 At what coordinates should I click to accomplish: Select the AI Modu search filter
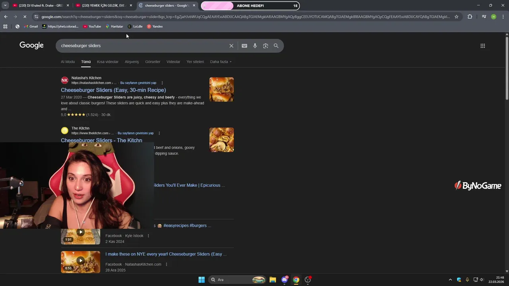(68, 62)
